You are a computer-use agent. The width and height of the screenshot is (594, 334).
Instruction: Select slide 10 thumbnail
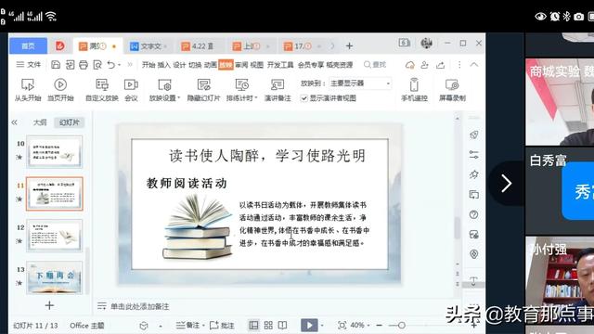tap(55, 152)
